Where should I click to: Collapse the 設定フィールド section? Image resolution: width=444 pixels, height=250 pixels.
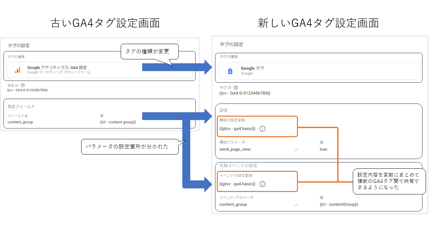point(21,107)
